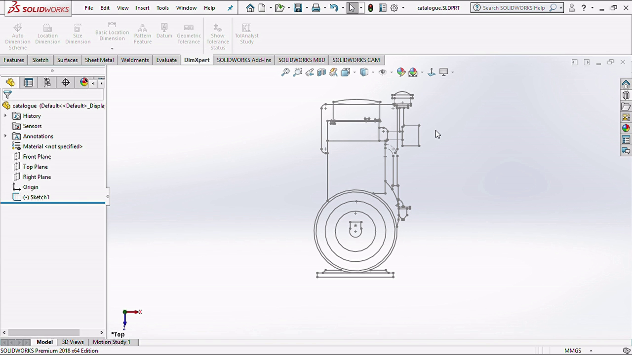Open the File menu
The image size is (632, 355).
[x=89, y=8]
